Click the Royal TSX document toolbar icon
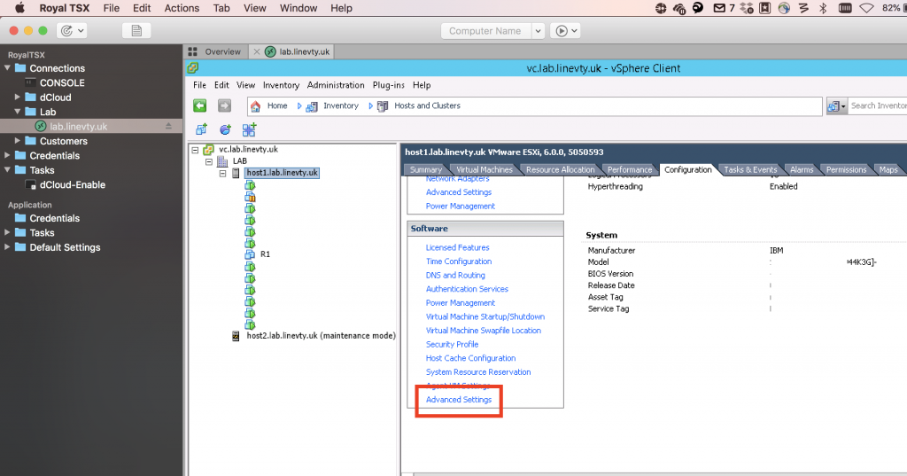Screen dimensions: 907x476 [x=136, y=31]
